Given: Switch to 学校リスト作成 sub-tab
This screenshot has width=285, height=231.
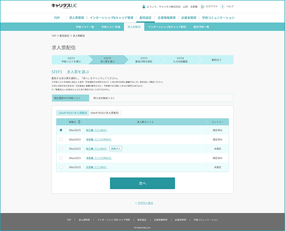Looking at the screenshot, I should tap(111, 27).
